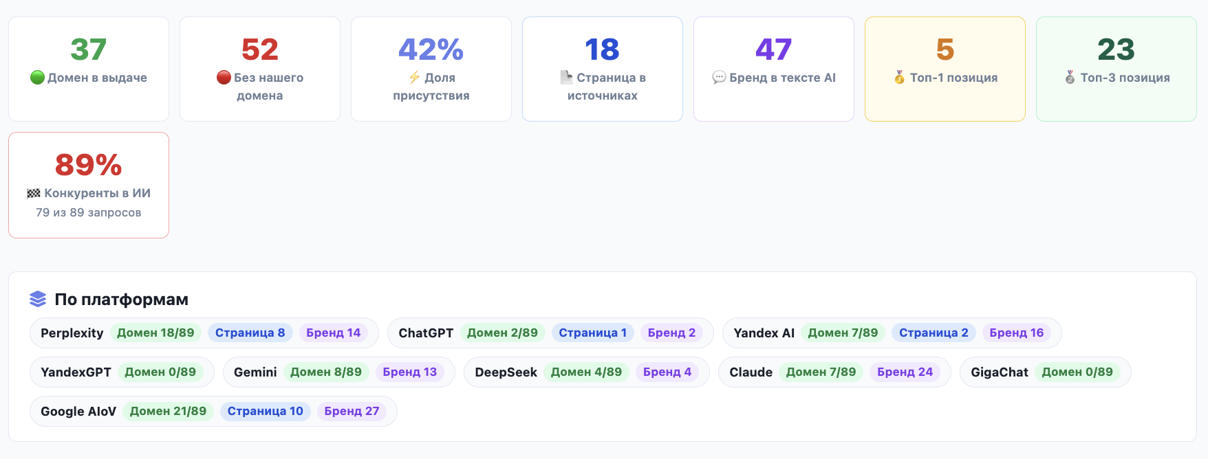The height and width of the screenshot is (459, 1208).
Task: Click the gold medal icon for Топ-1 позиция
Action: pyautogui.click(x=899, y=78)
